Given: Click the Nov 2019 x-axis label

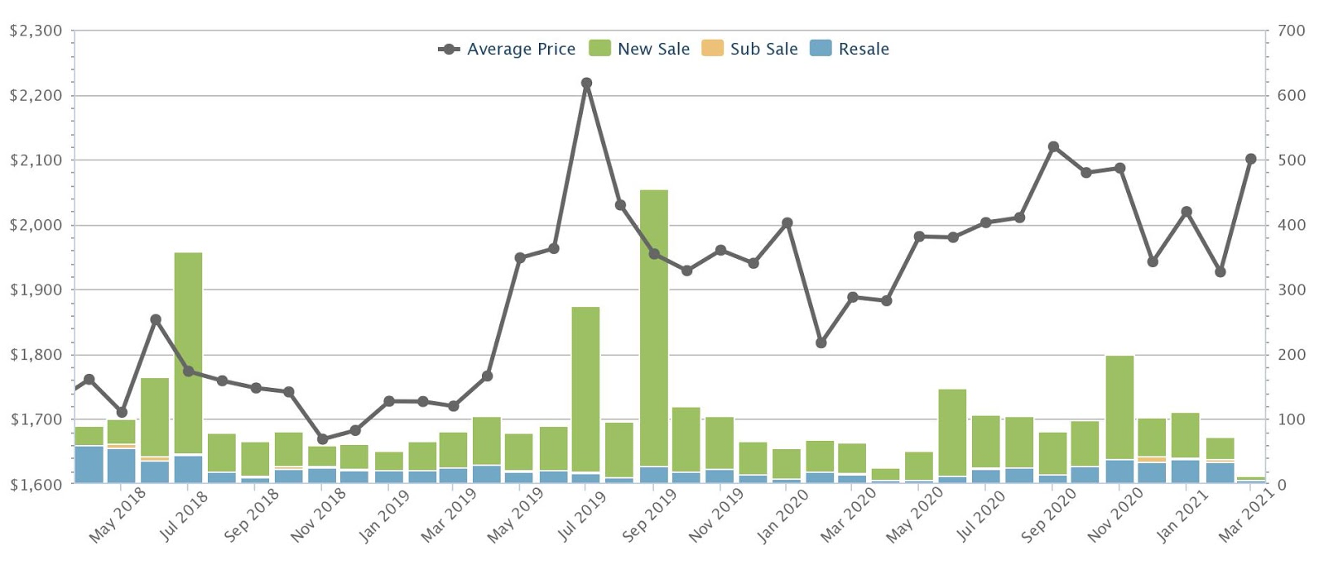Looking at the screenshot, I should pyautogui.click(x=715, y=515).
